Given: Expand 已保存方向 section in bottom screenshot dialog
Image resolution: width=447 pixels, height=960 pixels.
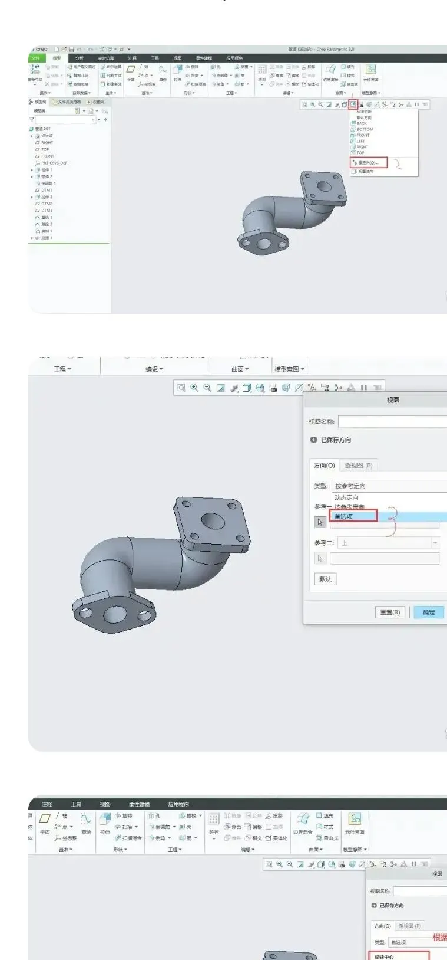Looking at the screenshot, I should (374, 905).
